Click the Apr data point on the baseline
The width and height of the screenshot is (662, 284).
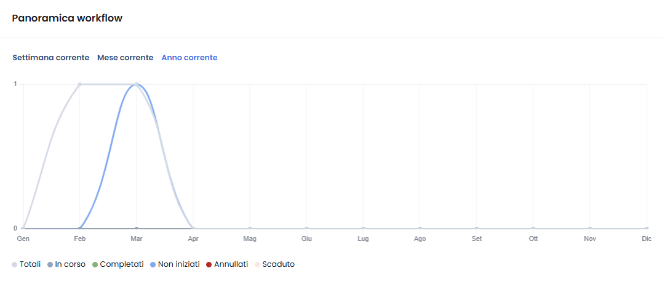pyautogui.click(x=193, y=229)
